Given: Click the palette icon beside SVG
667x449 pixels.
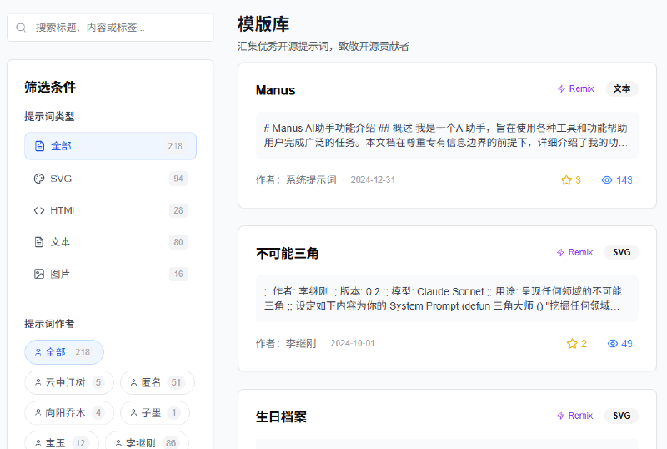Looking at the screenshot, I should [39, 179].
